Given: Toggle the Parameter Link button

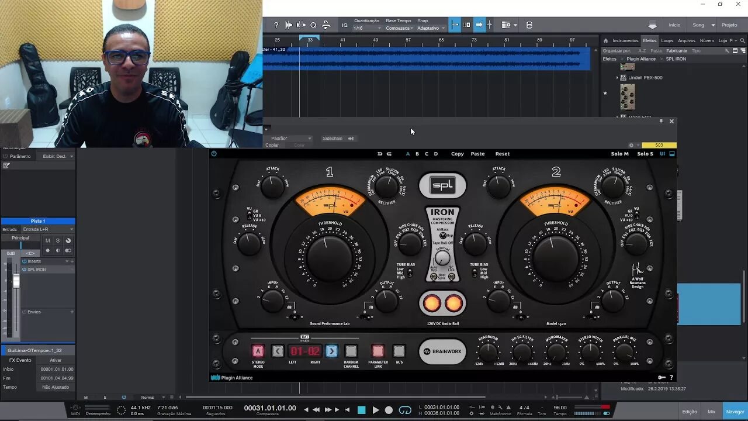Looking at the screenshot, I should [x=378, y=351].
